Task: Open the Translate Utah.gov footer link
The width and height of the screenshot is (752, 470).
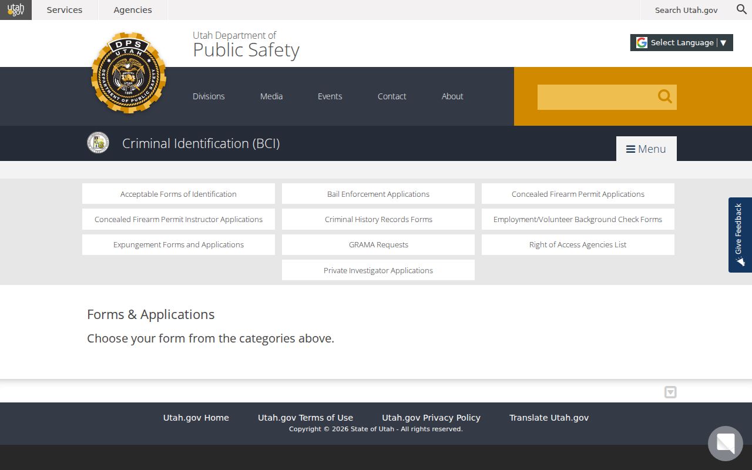Action: (x=549, y=418)
